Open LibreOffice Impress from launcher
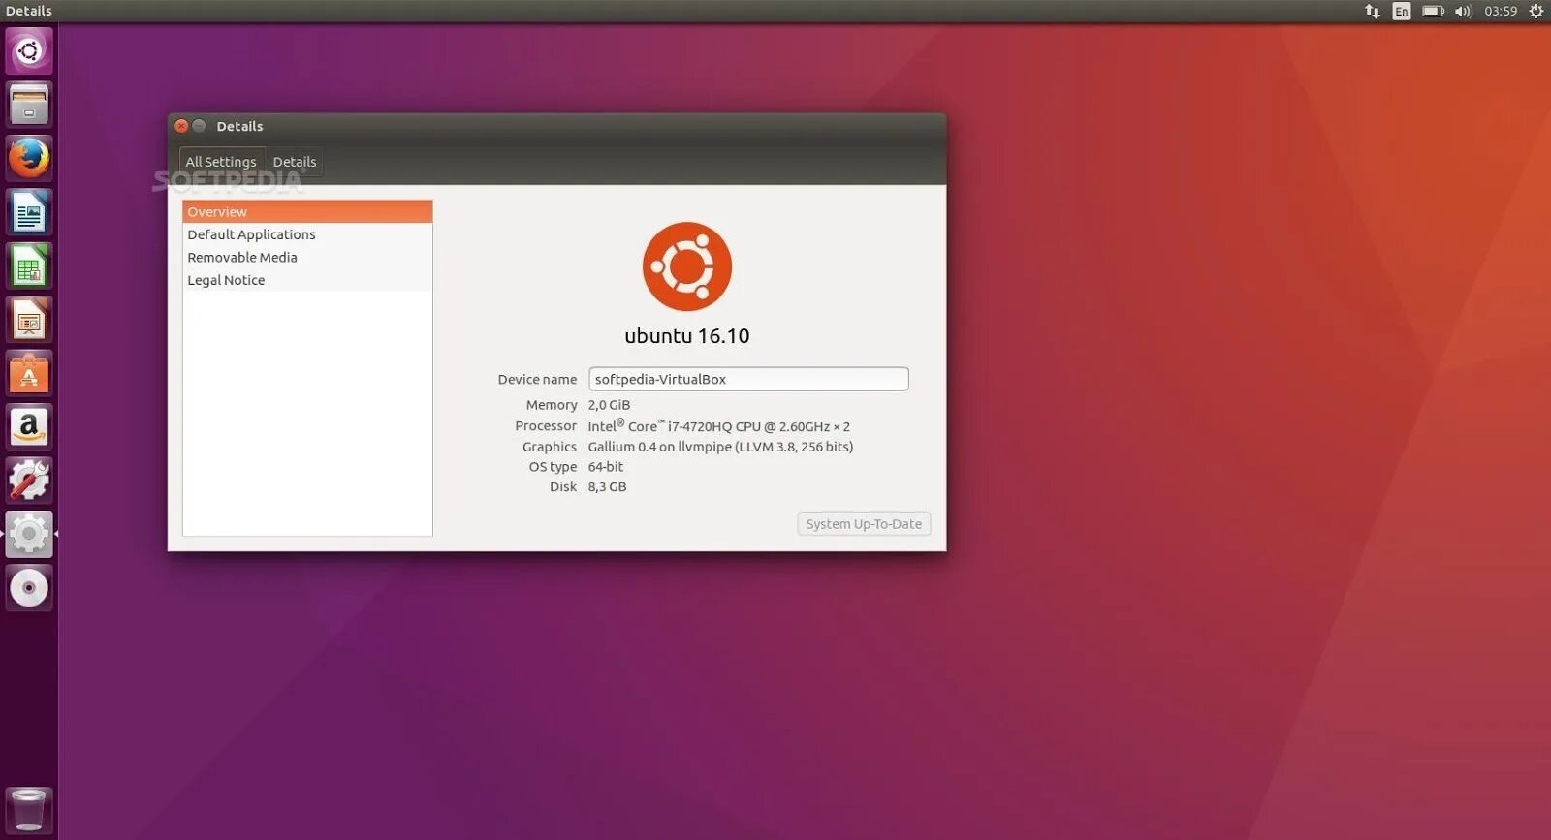1551x840 pixels. click(x=29, y=320)
